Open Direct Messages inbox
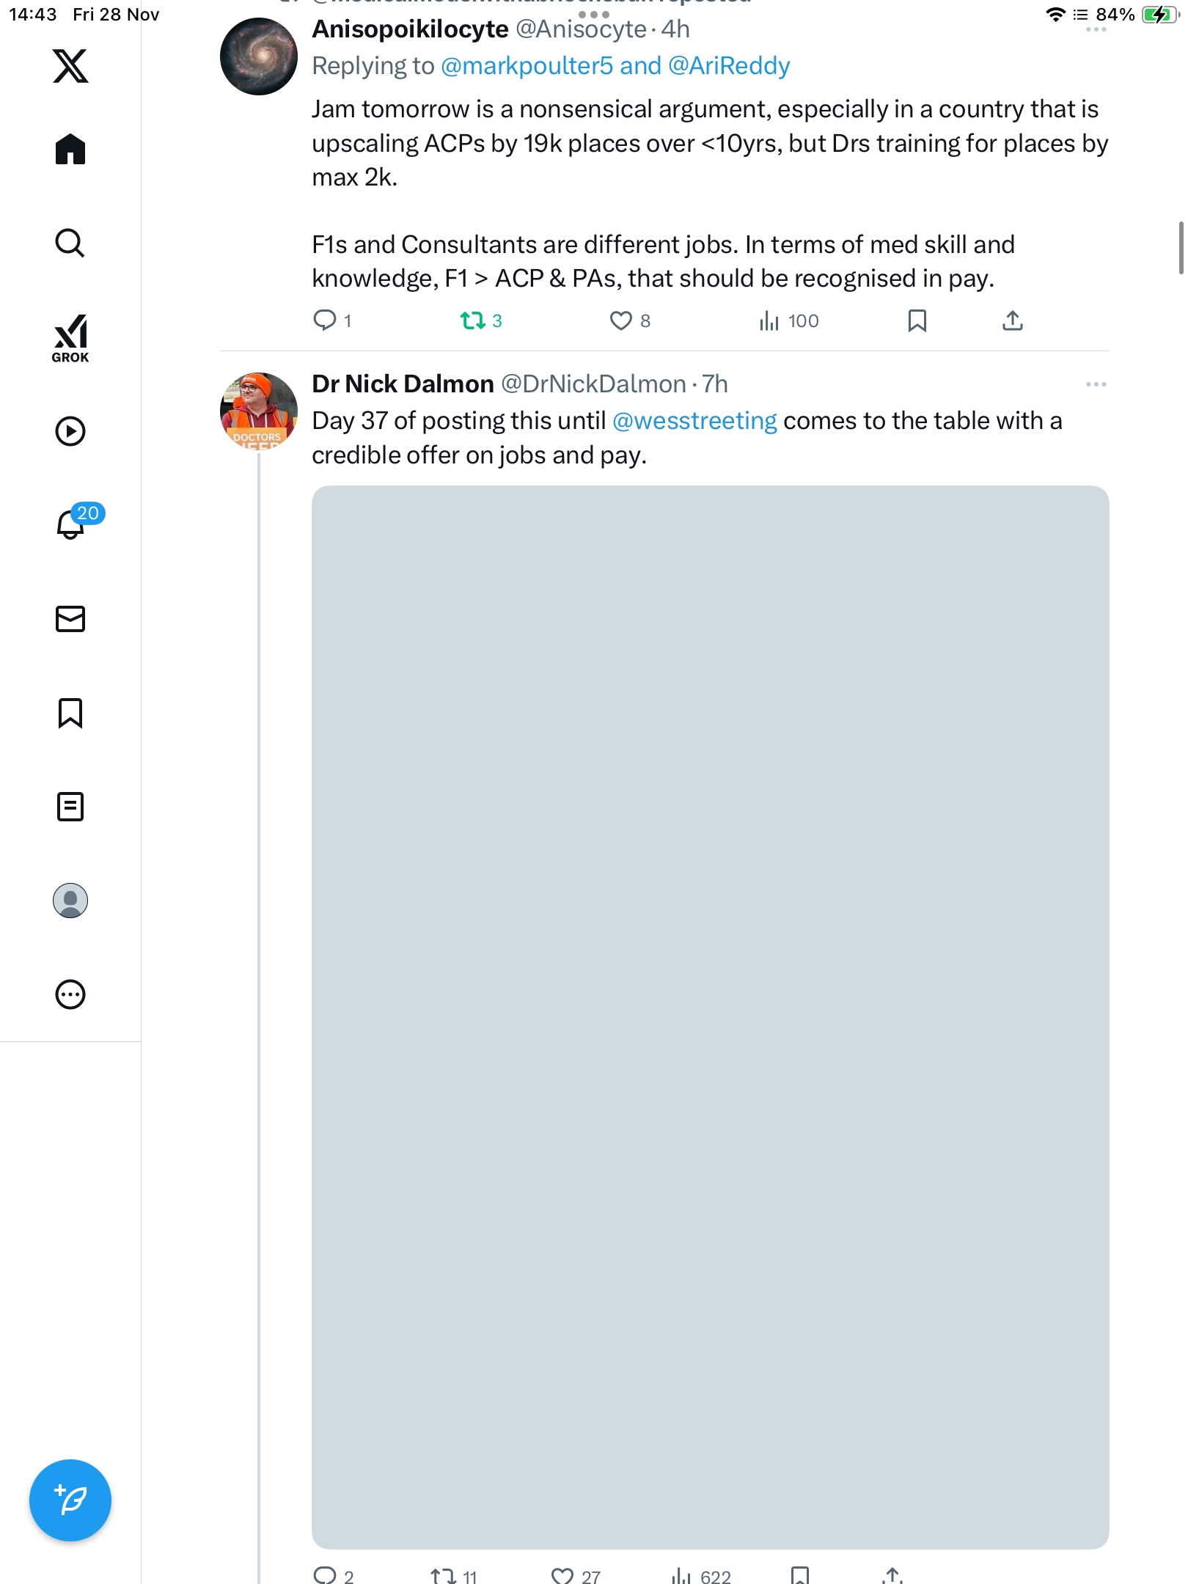 coord(70,619)
